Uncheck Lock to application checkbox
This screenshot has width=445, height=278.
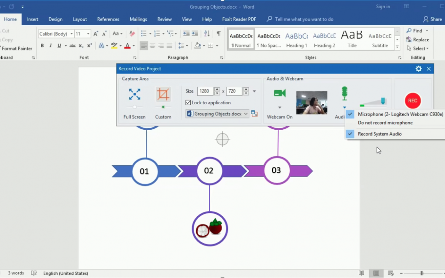pos(188,103)
